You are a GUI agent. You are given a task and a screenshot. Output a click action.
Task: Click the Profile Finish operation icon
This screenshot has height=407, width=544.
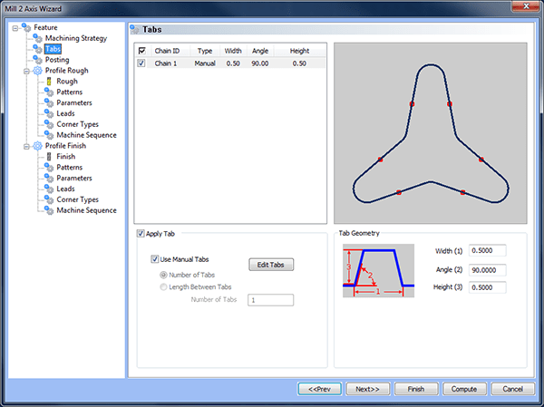coord(37,146)
